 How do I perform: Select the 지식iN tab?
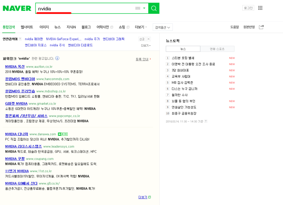pyautogui.click(x=71, y=27)
